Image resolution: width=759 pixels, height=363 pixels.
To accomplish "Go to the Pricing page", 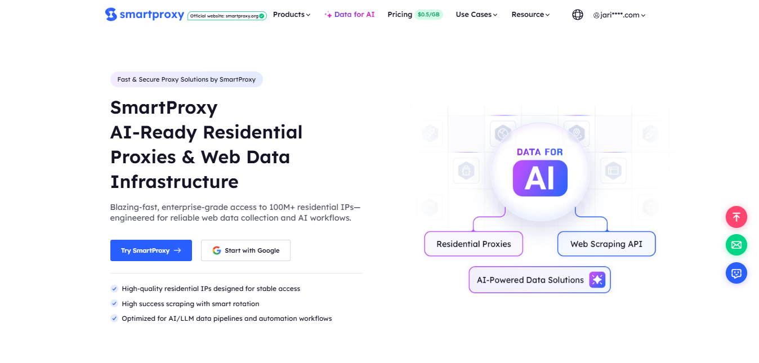I will tap(400, 15).
